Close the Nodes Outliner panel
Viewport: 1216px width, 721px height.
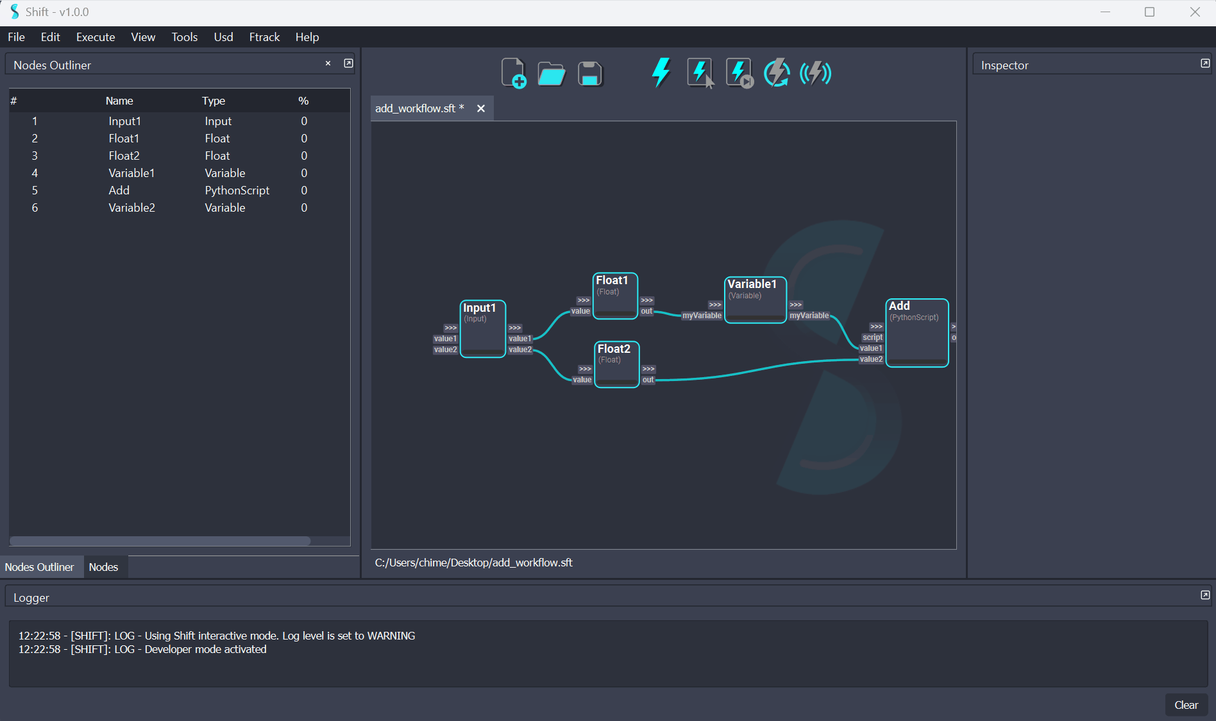328,64
